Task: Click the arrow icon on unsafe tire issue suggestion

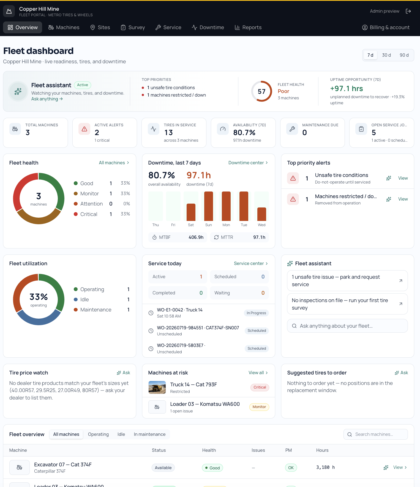Action: pyautogui.click(x=401, y=281)
